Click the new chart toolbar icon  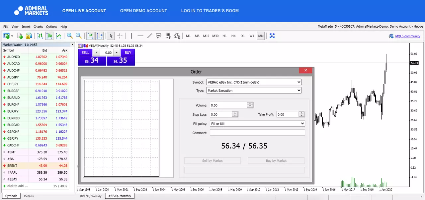pyautogui.click(x=6, y=36)
